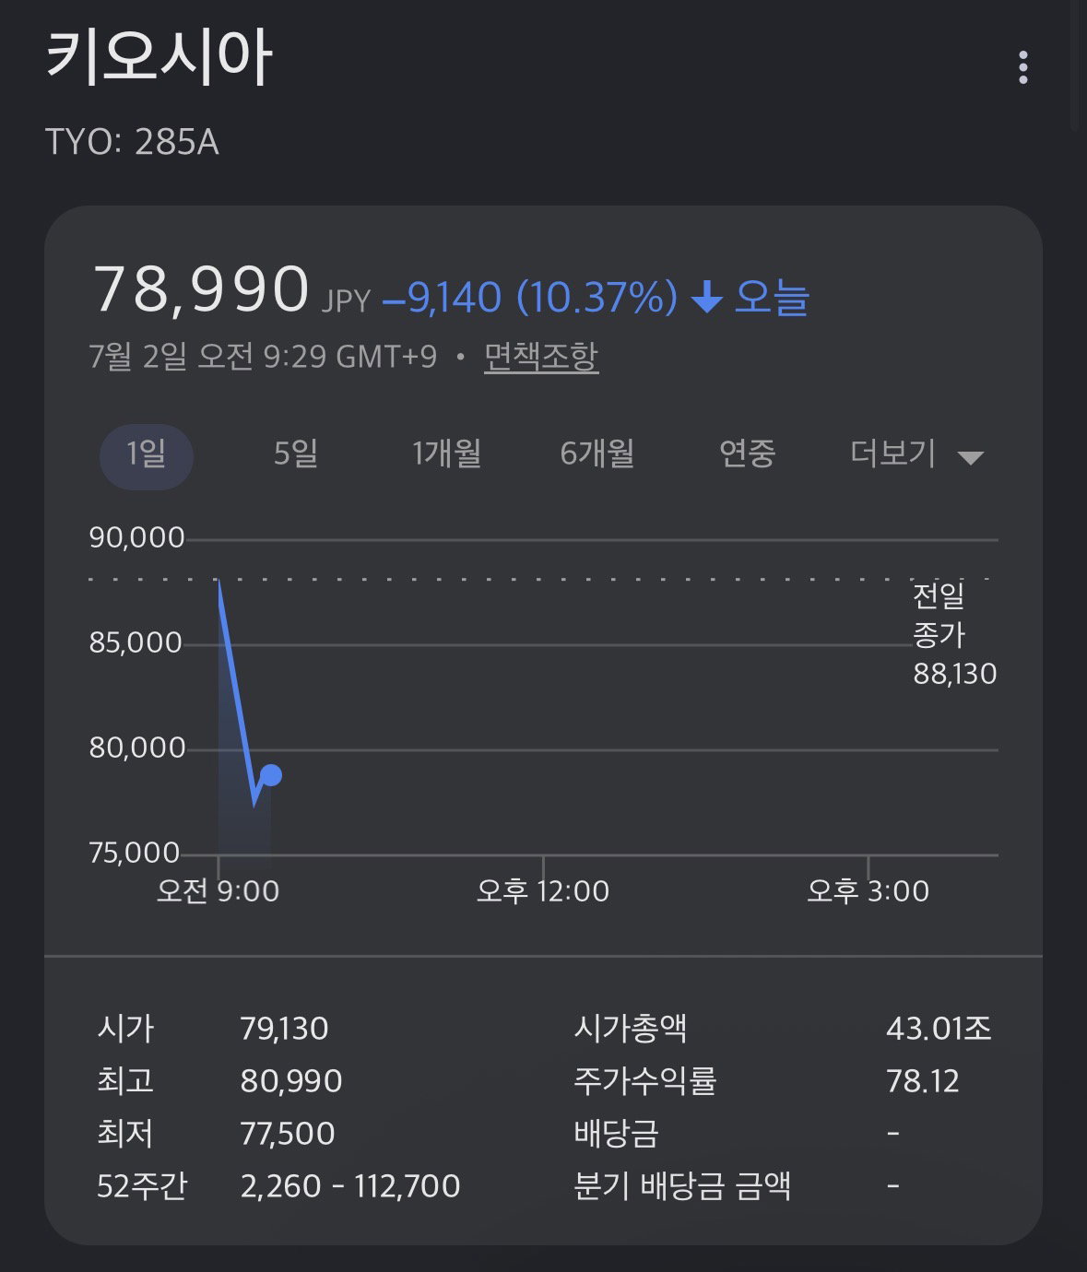Click the 오전 9:00 axis marker

tap(218, 891)
